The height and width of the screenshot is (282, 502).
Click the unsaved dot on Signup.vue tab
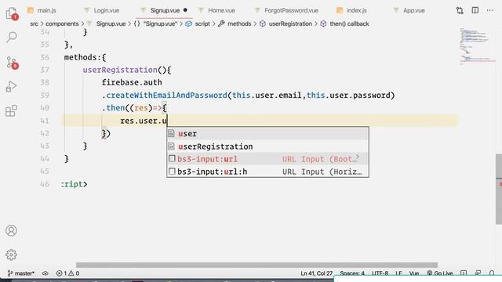185,10
